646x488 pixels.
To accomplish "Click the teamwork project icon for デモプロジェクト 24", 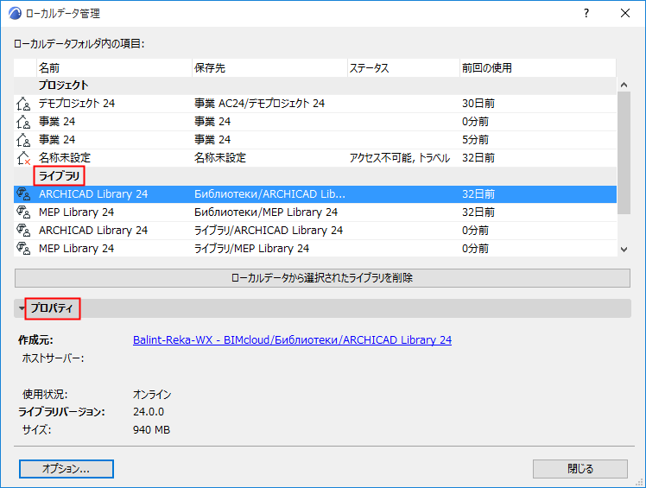I will (23, 104).
